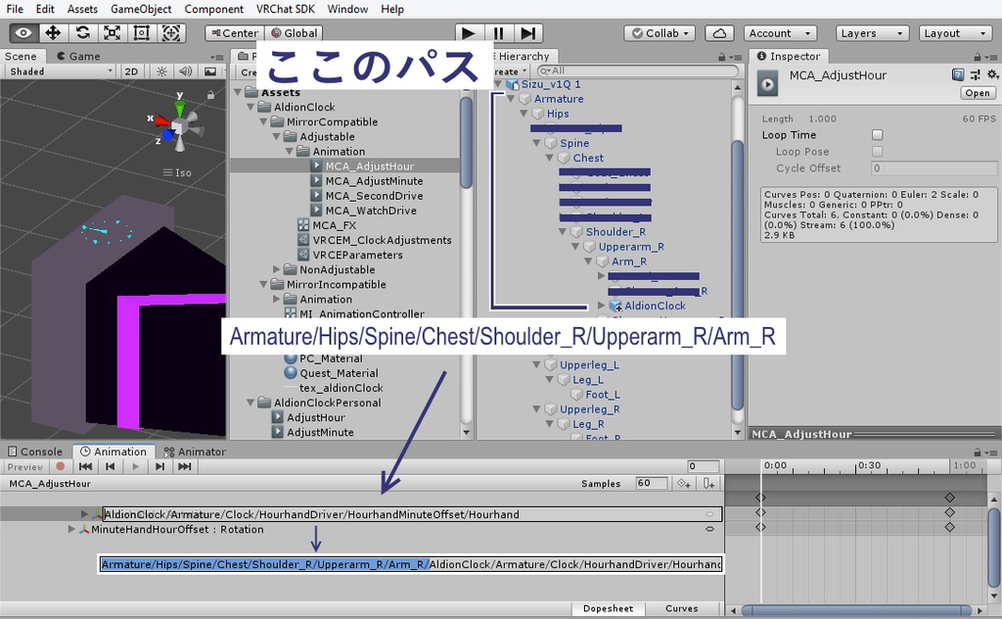Viewport: 1002px width, 619px height.
Task: Open the Account dropdown
Action: (x=780, y=33)
